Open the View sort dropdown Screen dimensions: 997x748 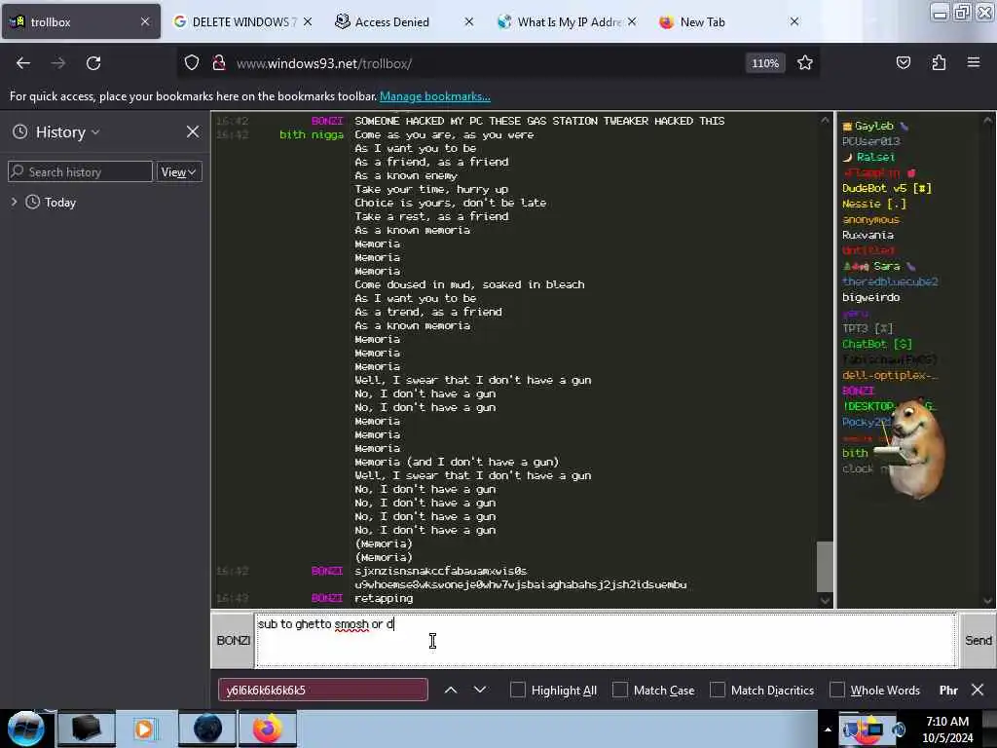[179, 171]
